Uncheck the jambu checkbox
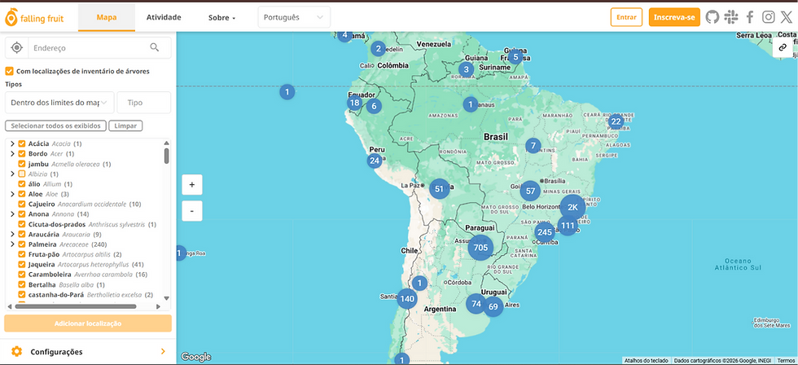Screen dimensions: 798x365 point(21,164)
